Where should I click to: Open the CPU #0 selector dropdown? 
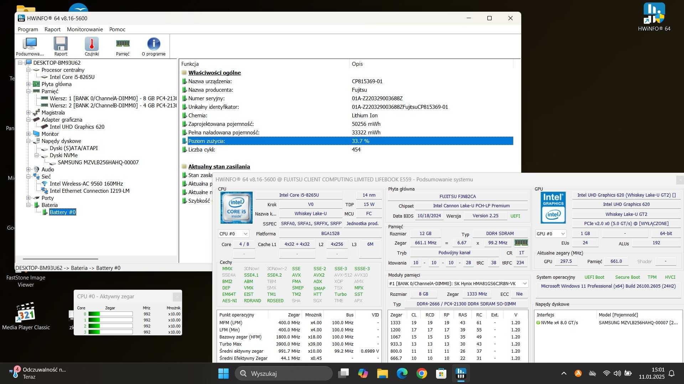pos(233,234)
